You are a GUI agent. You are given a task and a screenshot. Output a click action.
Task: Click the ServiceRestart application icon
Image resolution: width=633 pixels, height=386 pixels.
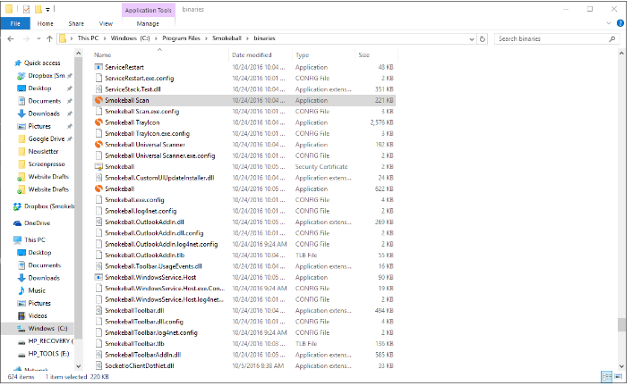point(98,67)
